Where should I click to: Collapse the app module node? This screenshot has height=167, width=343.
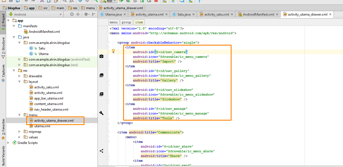(x=8, y=21)
